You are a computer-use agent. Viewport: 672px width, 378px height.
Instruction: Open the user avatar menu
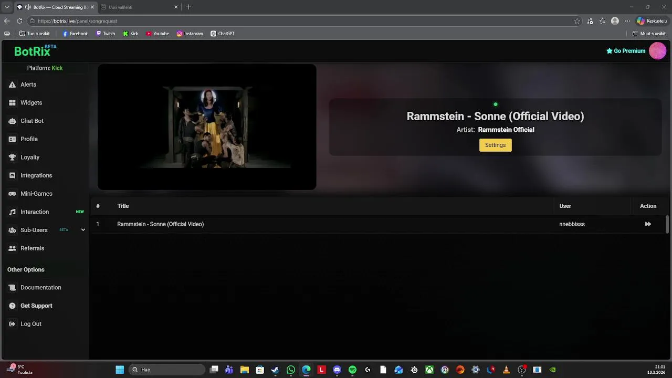tap(657, 51)
